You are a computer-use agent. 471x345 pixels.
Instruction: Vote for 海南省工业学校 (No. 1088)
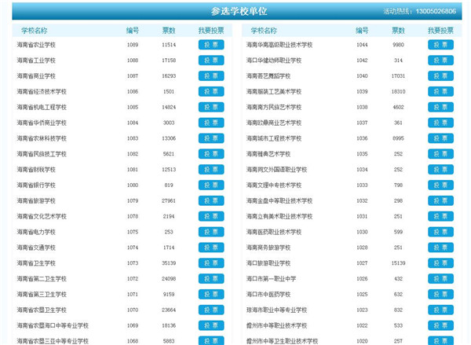pyautogui.click(x=211, y=61)
